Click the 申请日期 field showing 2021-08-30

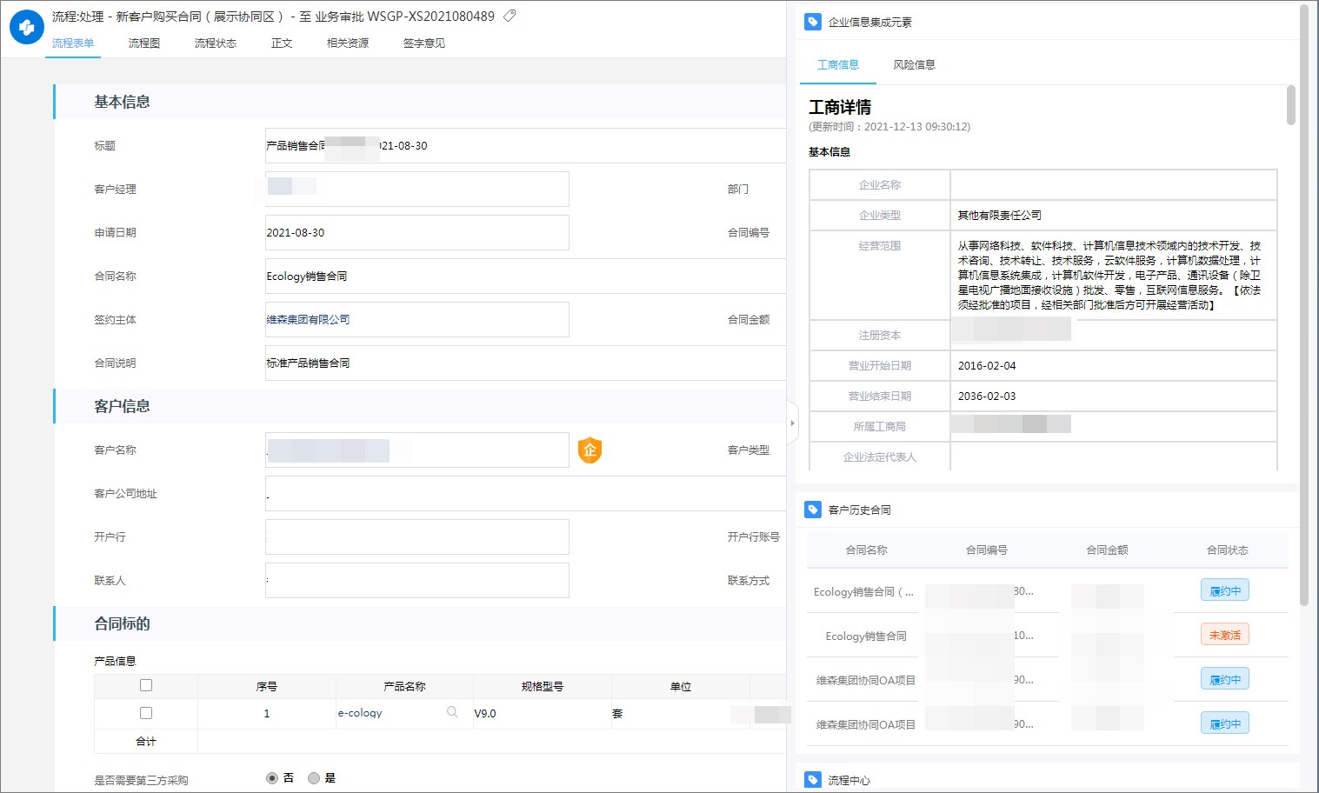tap(417, 232)
